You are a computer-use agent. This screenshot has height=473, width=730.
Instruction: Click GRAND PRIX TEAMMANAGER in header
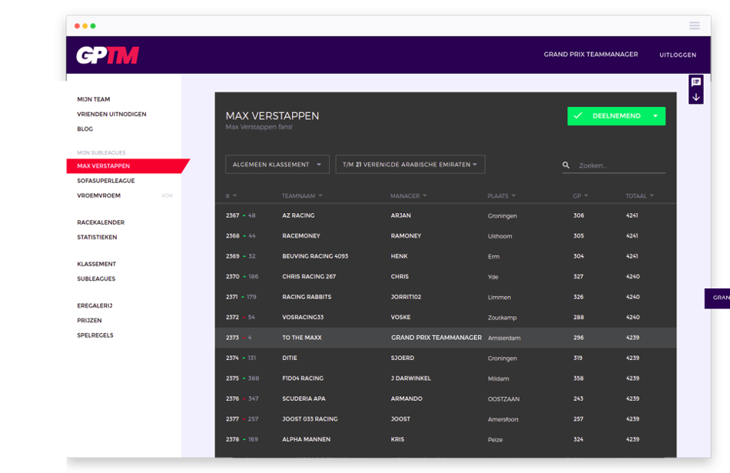(x=591, y=55)
